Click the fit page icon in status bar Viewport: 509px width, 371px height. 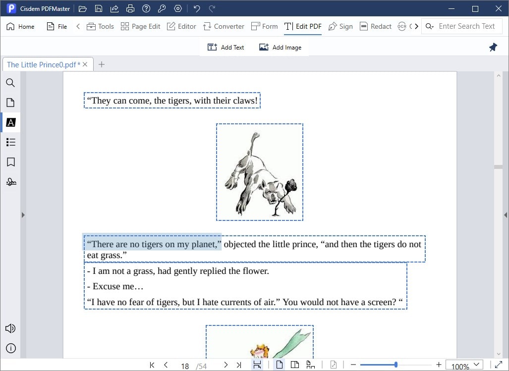pos(334,365)
